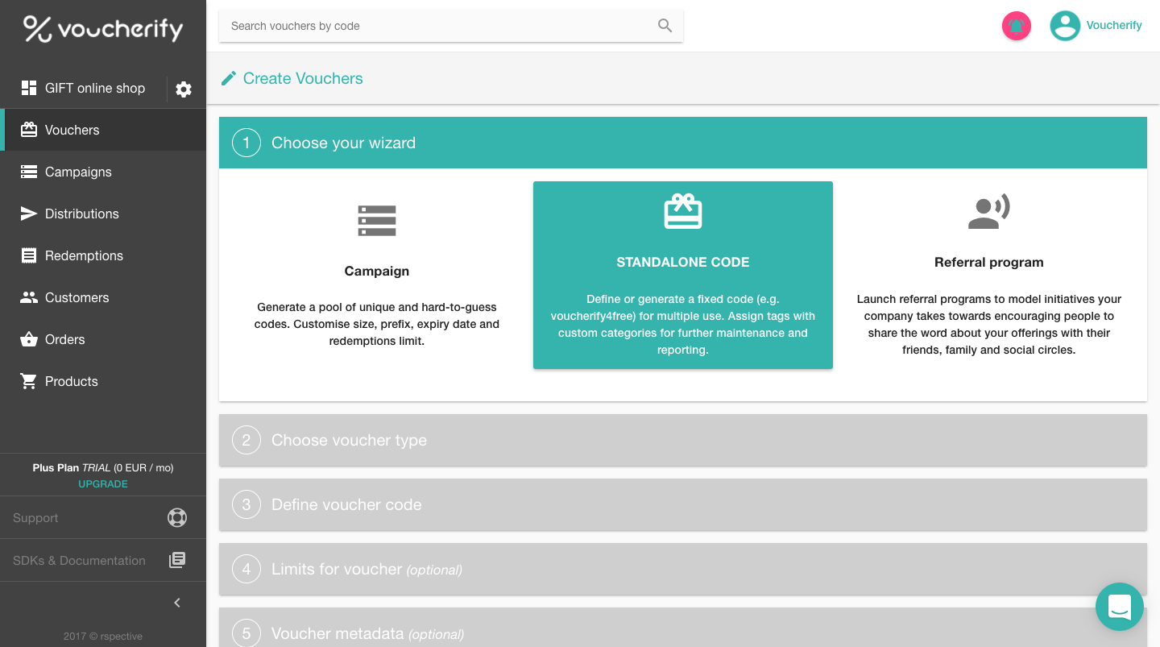Collapse step 1 Choose your wizard header
This screenshot has width=1160, height=647.
683,143
